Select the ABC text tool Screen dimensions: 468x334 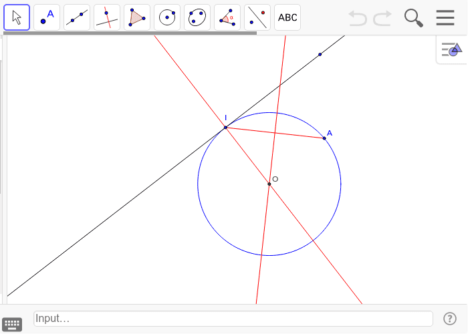[x=287, y=17]
